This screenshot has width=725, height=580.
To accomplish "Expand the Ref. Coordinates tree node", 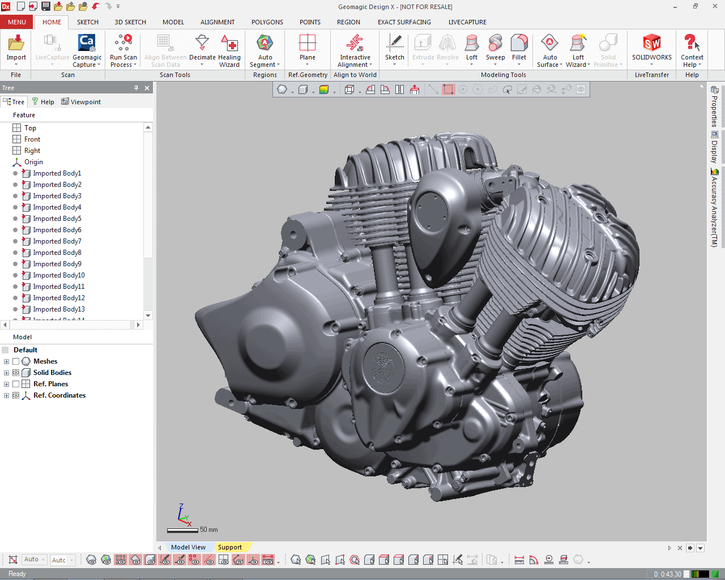I will point(6,395).
